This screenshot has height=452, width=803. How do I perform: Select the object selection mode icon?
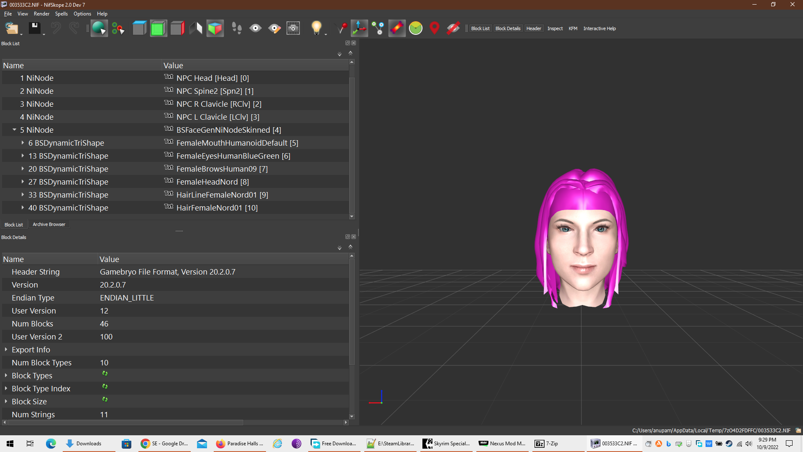(99, 28)
